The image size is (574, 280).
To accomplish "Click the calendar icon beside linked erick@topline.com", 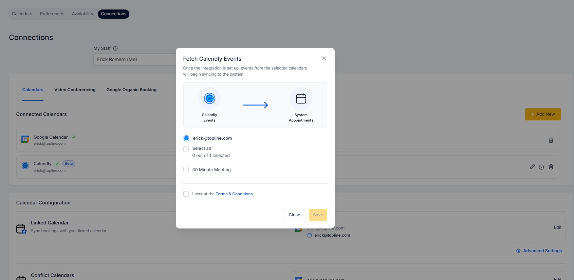I will tap(310, 235).
